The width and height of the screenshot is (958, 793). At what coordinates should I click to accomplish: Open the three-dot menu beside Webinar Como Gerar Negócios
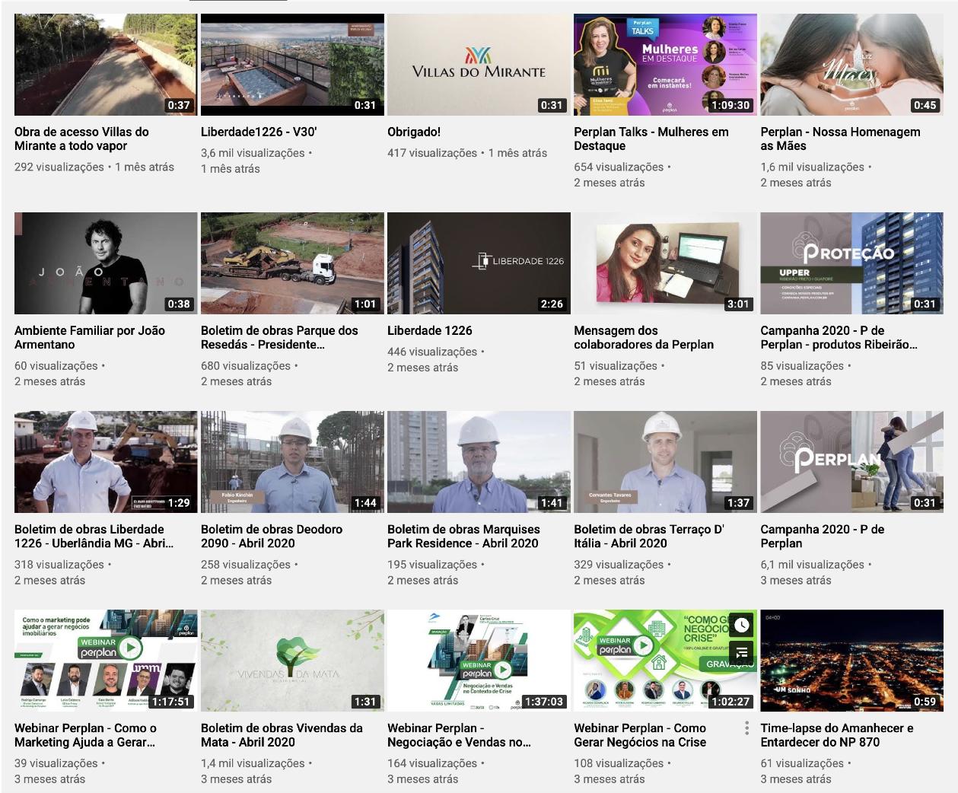click(747, 728)
